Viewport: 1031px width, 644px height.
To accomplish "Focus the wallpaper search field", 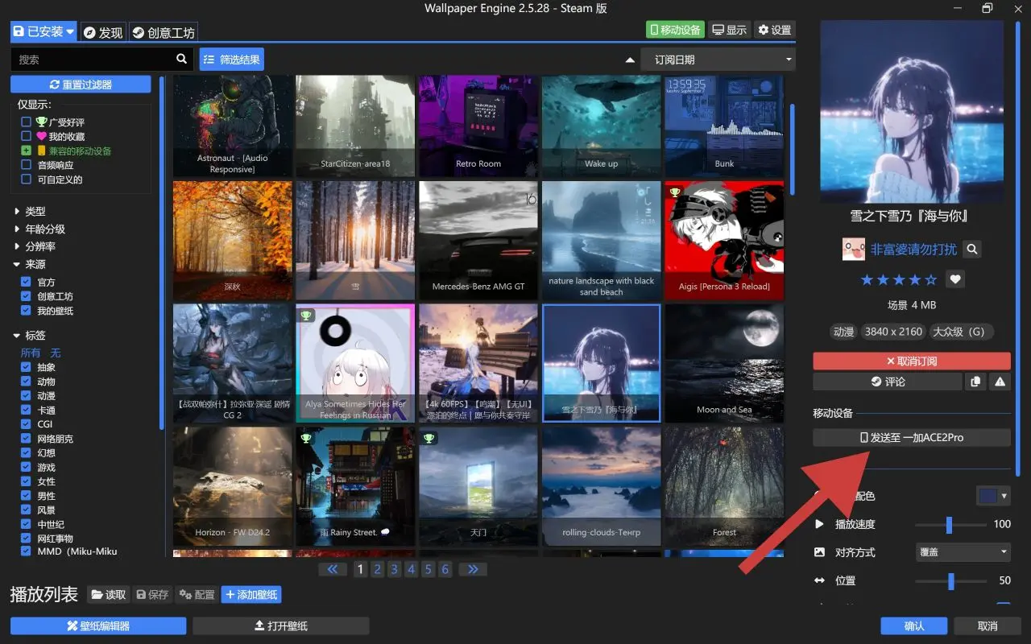I will (91, 60).
